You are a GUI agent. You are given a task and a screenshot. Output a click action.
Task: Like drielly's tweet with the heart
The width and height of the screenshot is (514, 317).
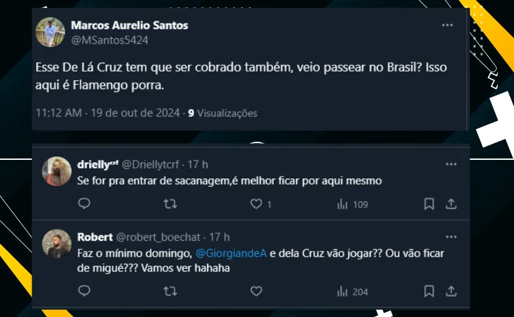pos(255,204)
